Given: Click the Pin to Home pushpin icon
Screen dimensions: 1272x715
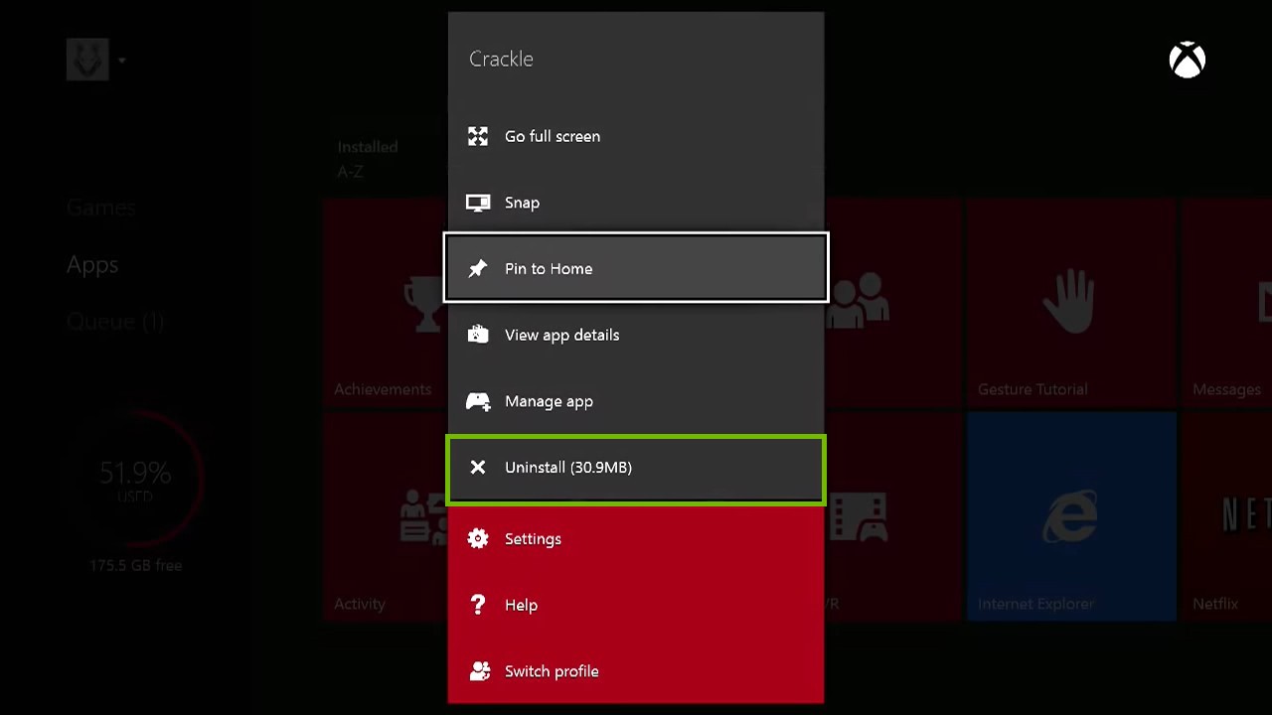Looking at the screenshot, I should click(x=478, y=268).
